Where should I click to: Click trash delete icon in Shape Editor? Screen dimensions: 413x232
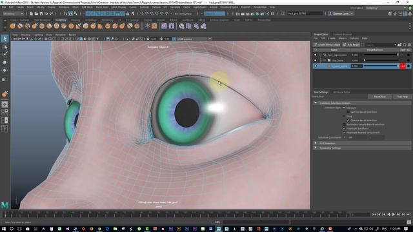coord(409,44)
